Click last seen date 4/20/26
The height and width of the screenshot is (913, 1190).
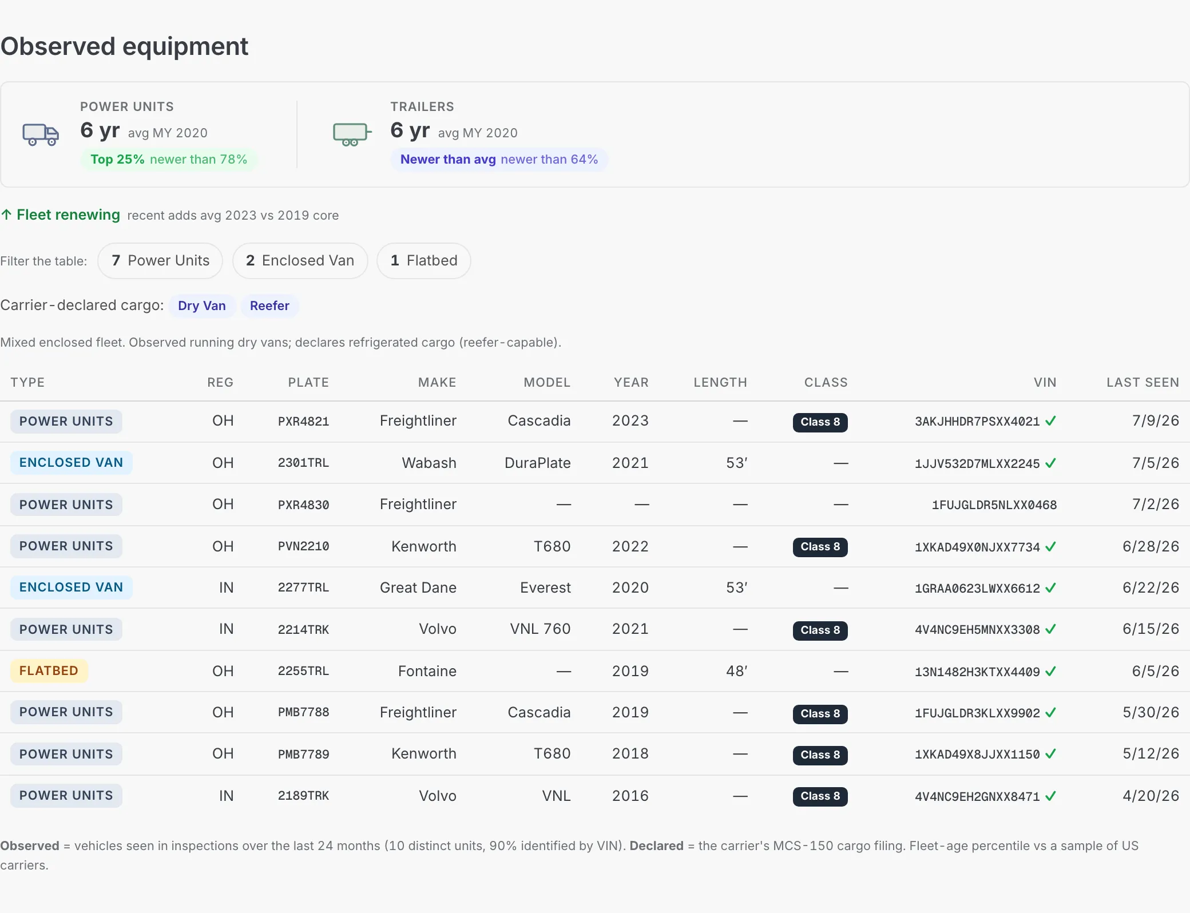tap(1151, 796)
